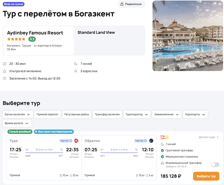Click the car icon beside Индивидуальный трансфер

click(162, 163)
